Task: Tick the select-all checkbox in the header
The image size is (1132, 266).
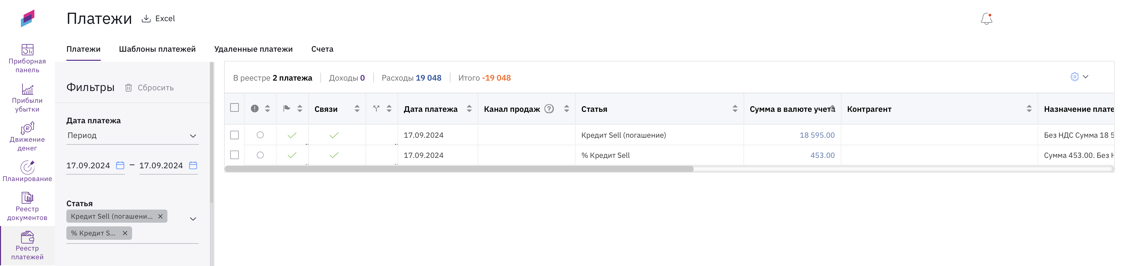Action: click(x=234, y=108)
